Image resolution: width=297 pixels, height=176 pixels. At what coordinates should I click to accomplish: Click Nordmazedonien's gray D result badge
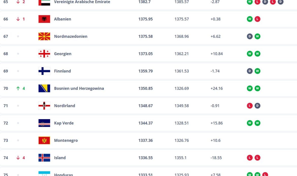coord(250,36)
